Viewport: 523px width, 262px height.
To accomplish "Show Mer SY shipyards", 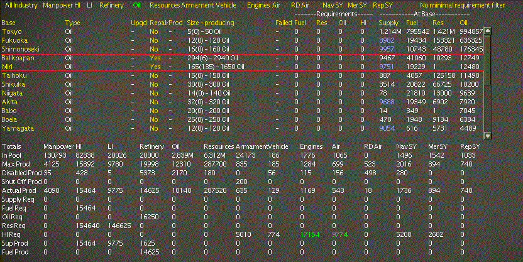I will [x=357, y=5].
